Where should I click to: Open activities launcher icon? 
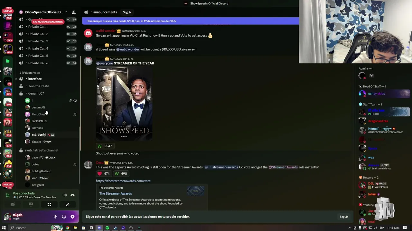pos(49,204)
